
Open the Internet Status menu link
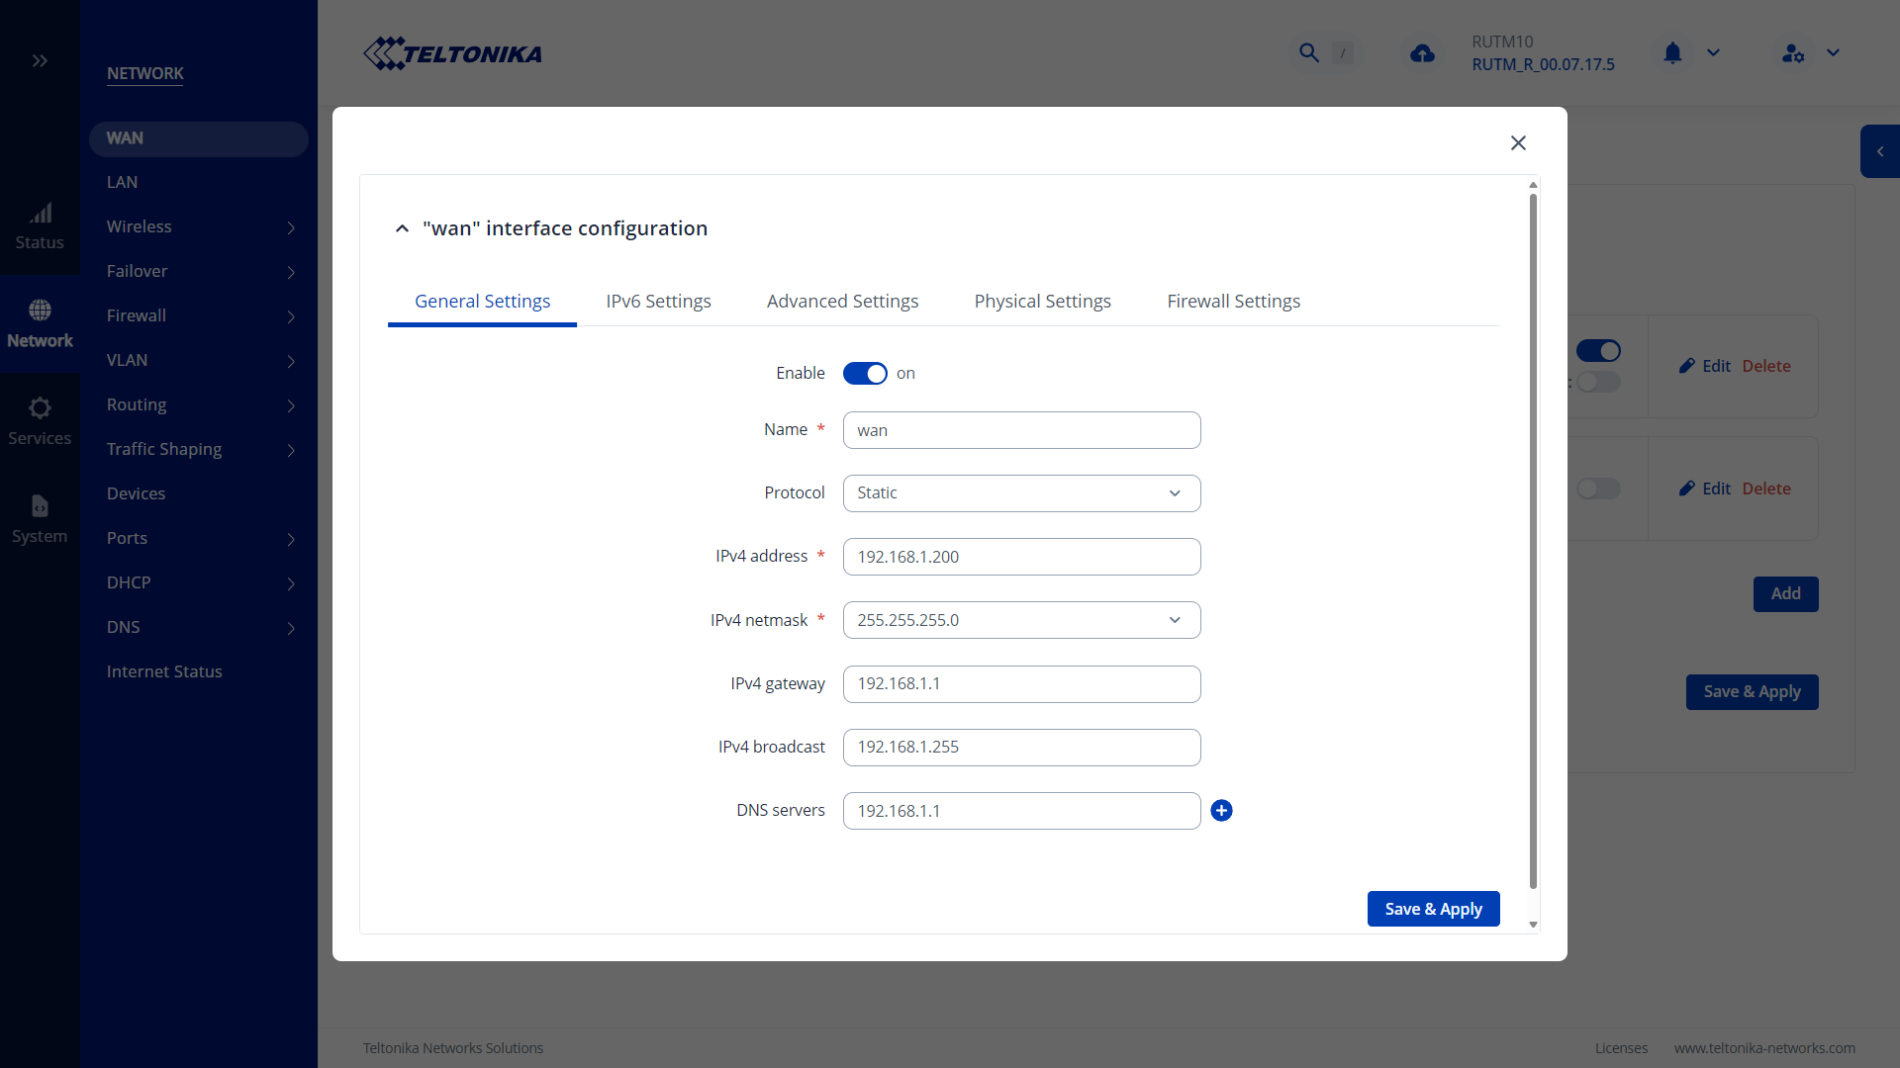pos(164,671)
